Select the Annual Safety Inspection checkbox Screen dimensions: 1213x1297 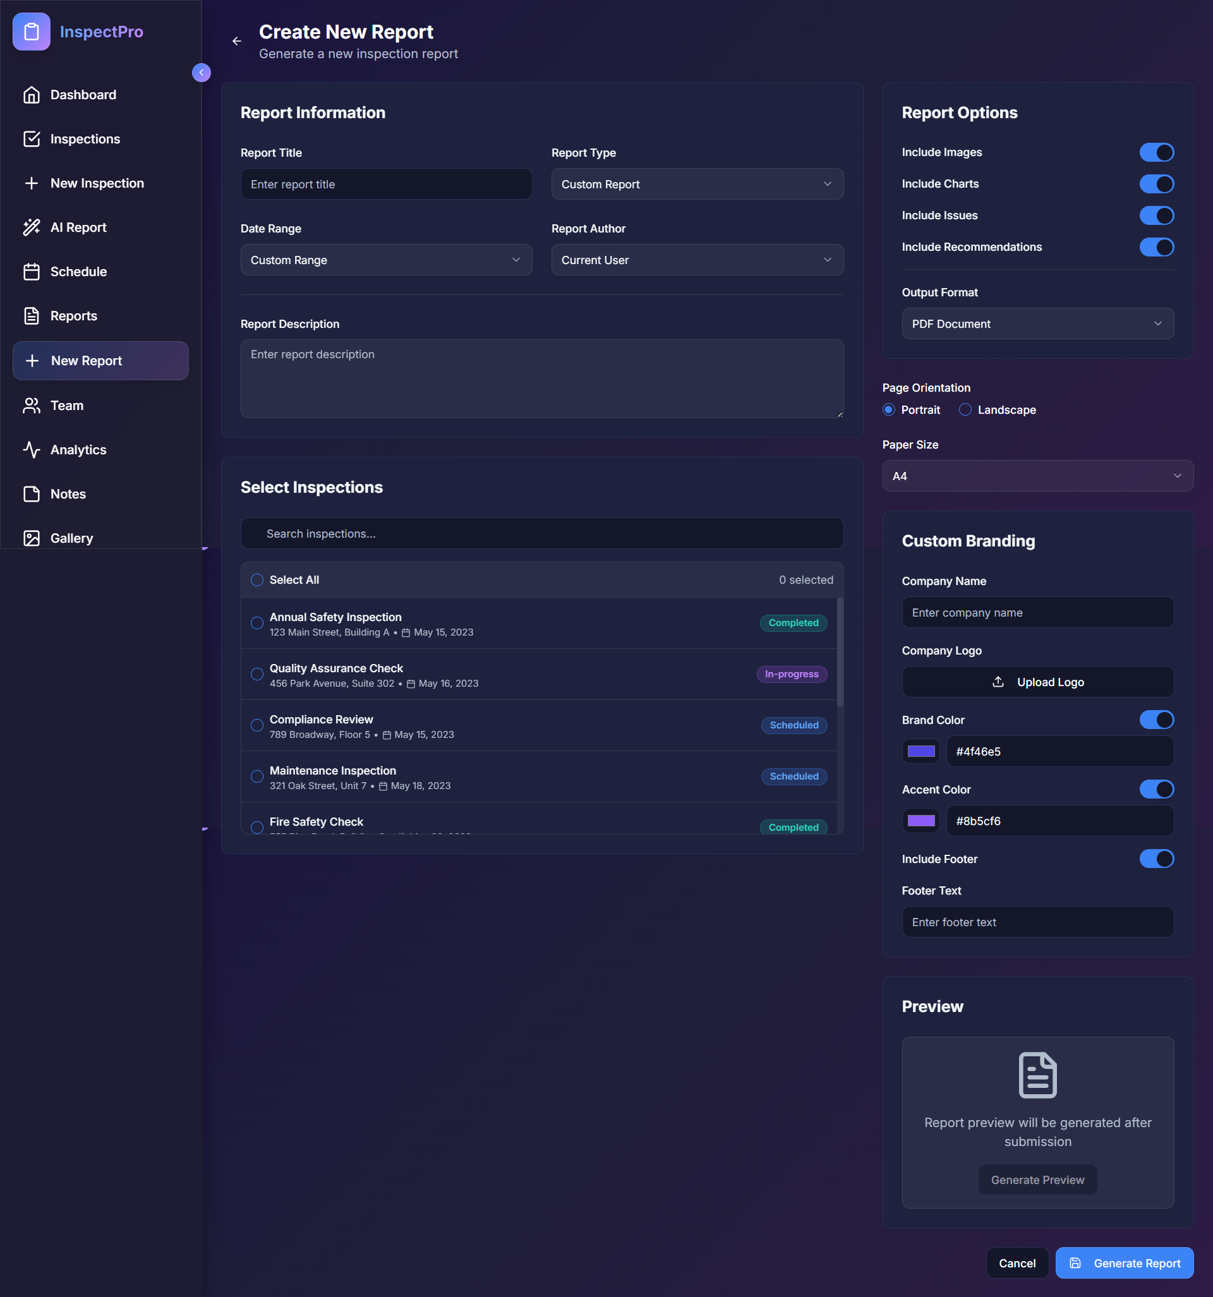click(257, 623)
